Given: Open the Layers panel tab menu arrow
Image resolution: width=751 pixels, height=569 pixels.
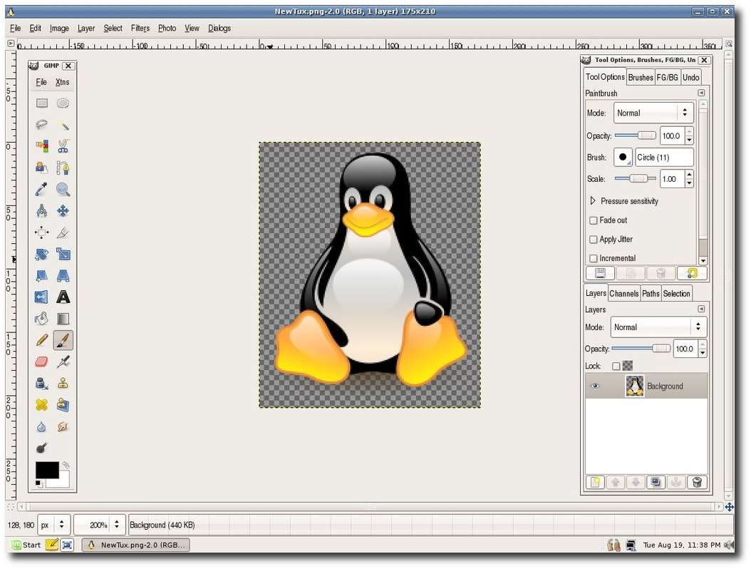Looking at the screenshot, I should 701,309.
